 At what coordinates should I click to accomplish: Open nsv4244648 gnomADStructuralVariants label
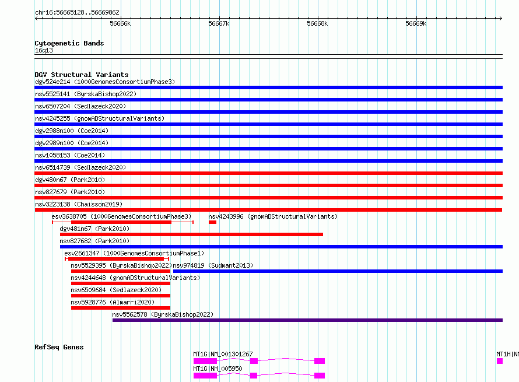135,278
